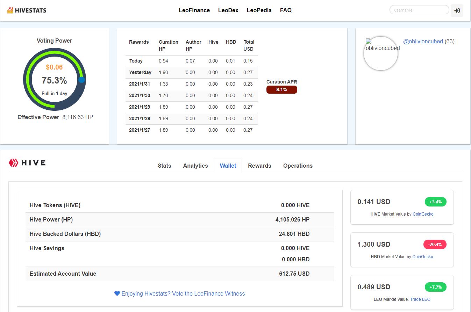
Task: Click the 612.75 USD account value
Action: 294,274
